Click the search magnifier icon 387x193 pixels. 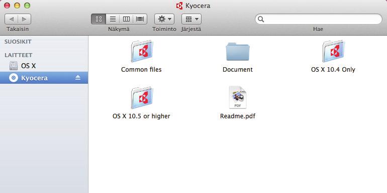coord(261,19)
